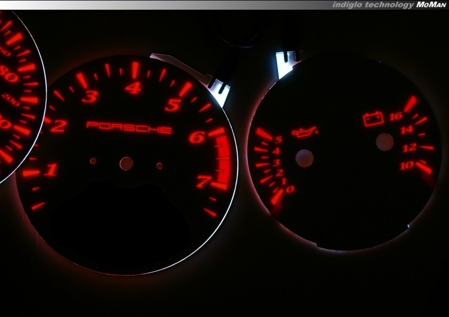Click tachometer number 7 near the redline

[x=203, y=182]
